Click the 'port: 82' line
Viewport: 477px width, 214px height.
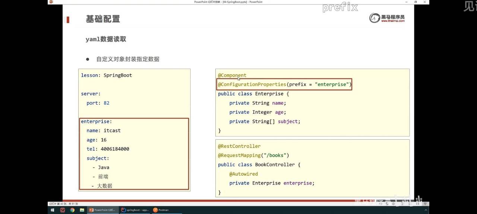click(98, 103)
